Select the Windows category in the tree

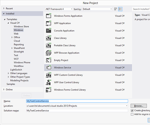click(x=18, y=30)
